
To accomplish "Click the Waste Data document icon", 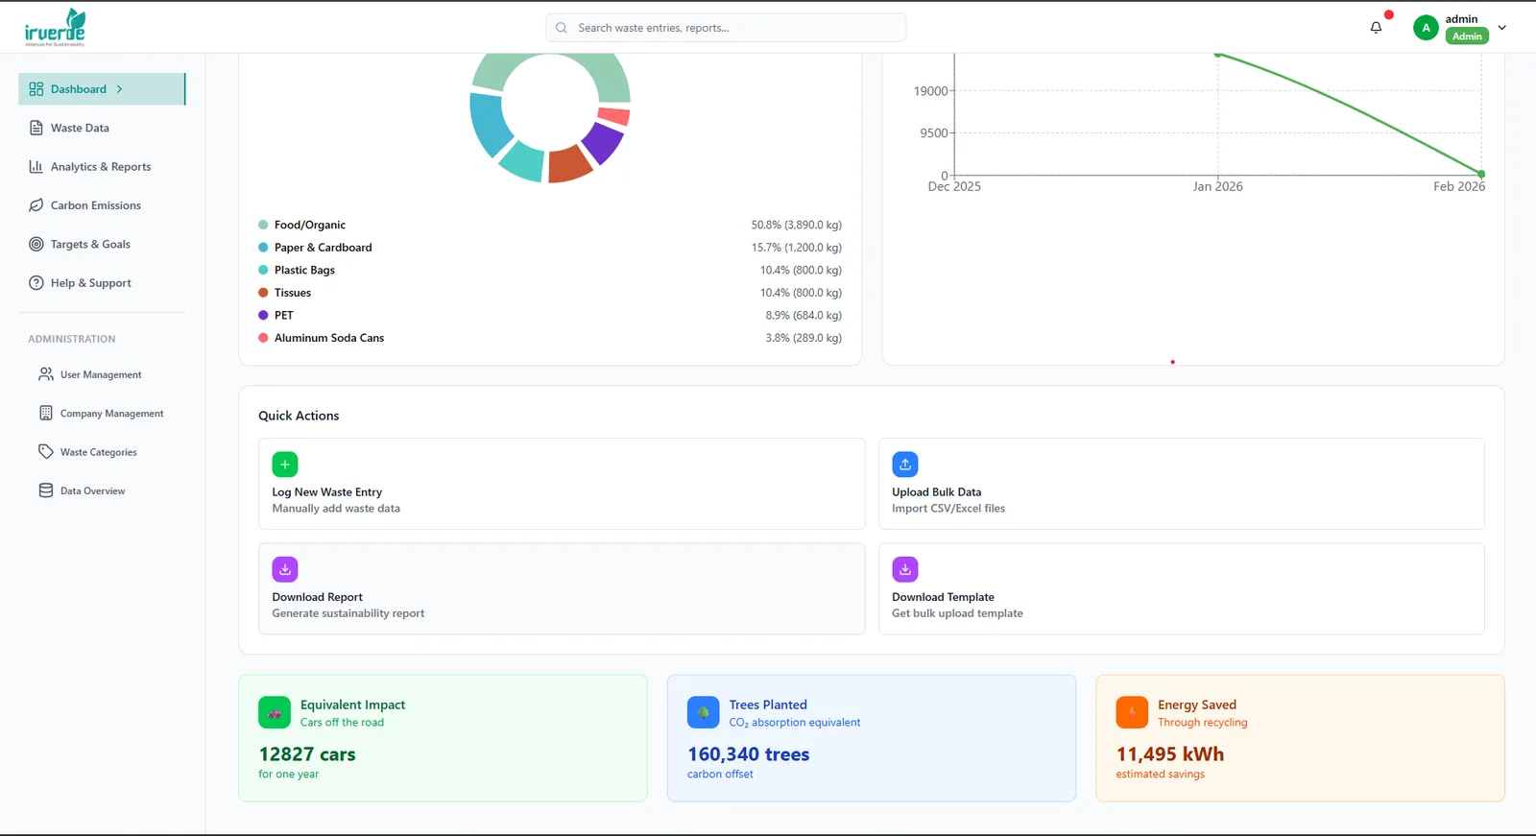I will click(36, 128).
